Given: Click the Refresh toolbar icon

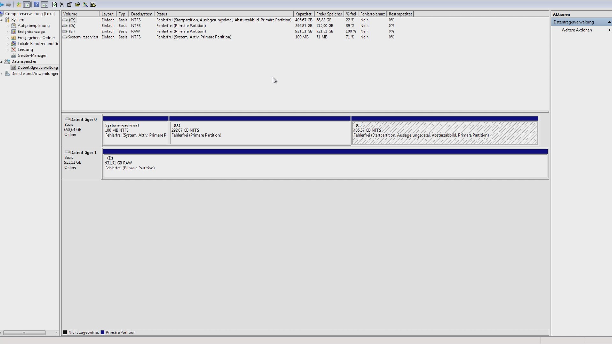Looking at the screenshot, I should 55,4.
